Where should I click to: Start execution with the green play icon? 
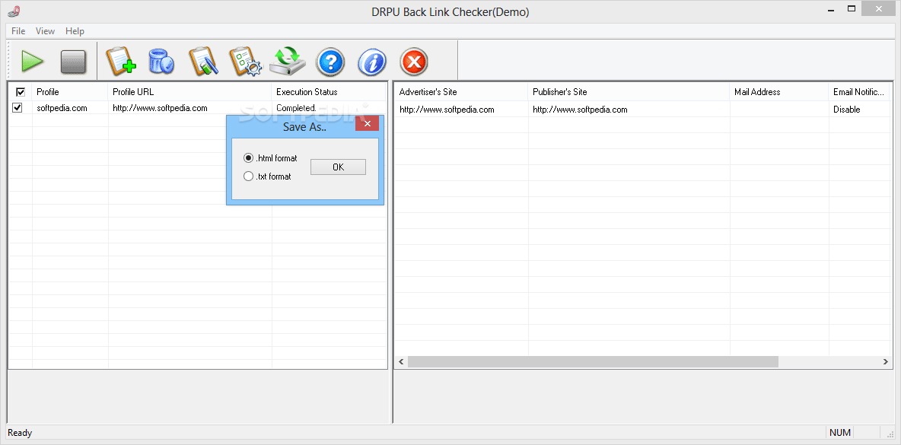[x=33, y=62]
